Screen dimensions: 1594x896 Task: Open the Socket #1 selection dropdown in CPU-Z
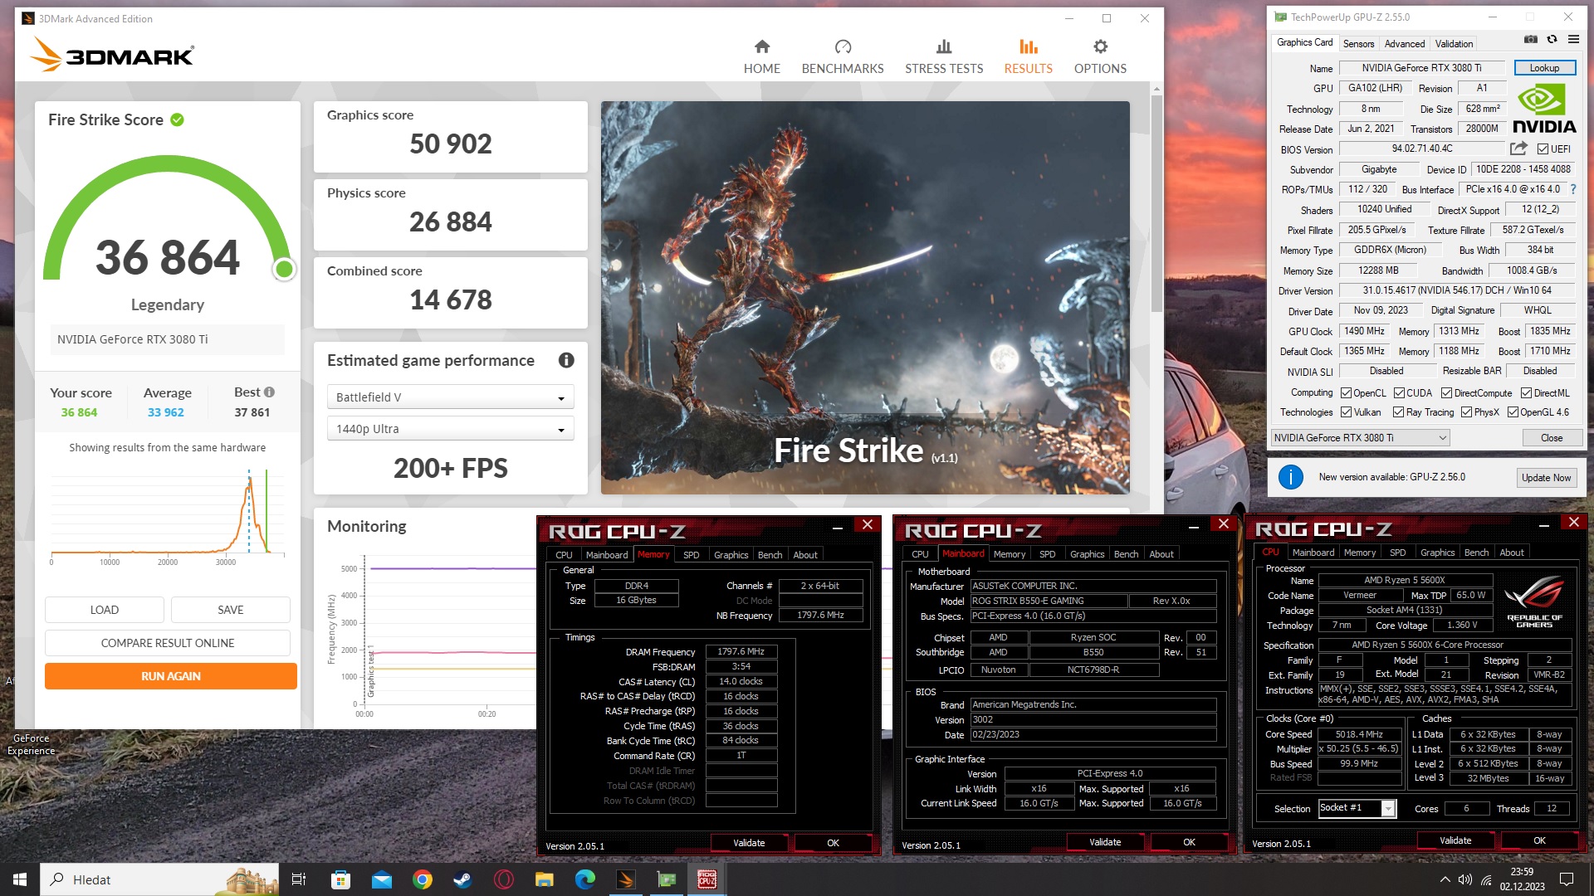[1357, 808]
